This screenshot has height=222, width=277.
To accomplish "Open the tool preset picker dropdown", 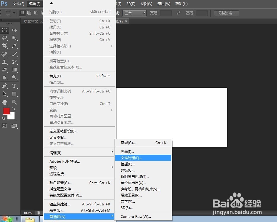I will (14, 13).
